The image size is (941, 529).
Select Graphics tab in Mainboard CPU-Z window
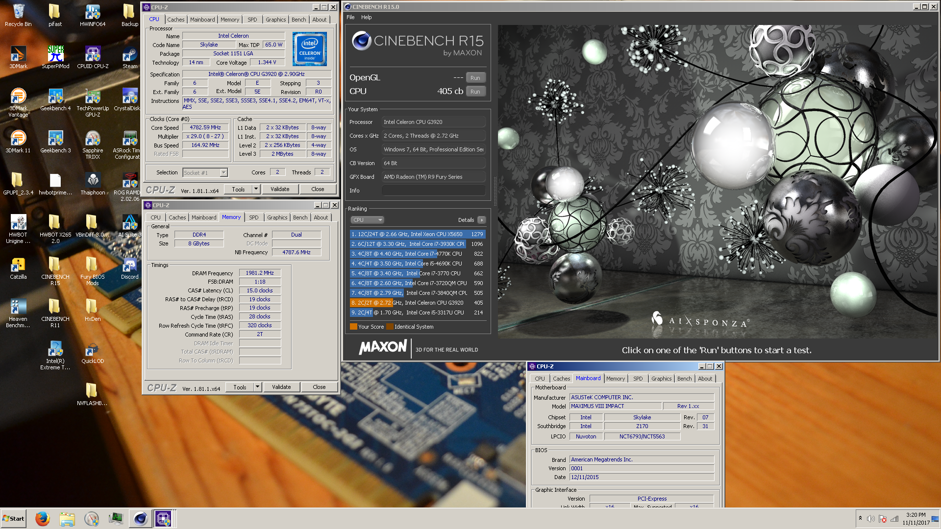[661, 379]
